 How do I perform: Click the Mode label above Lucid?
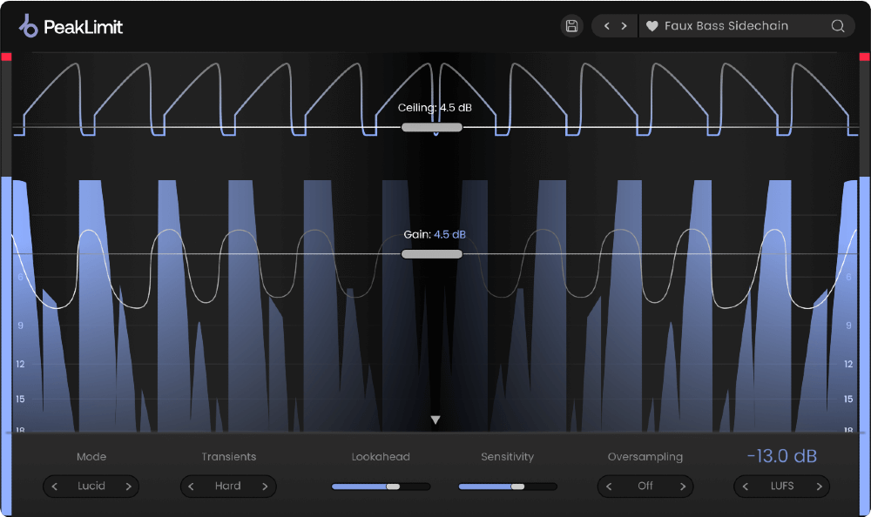pos(91,456)
